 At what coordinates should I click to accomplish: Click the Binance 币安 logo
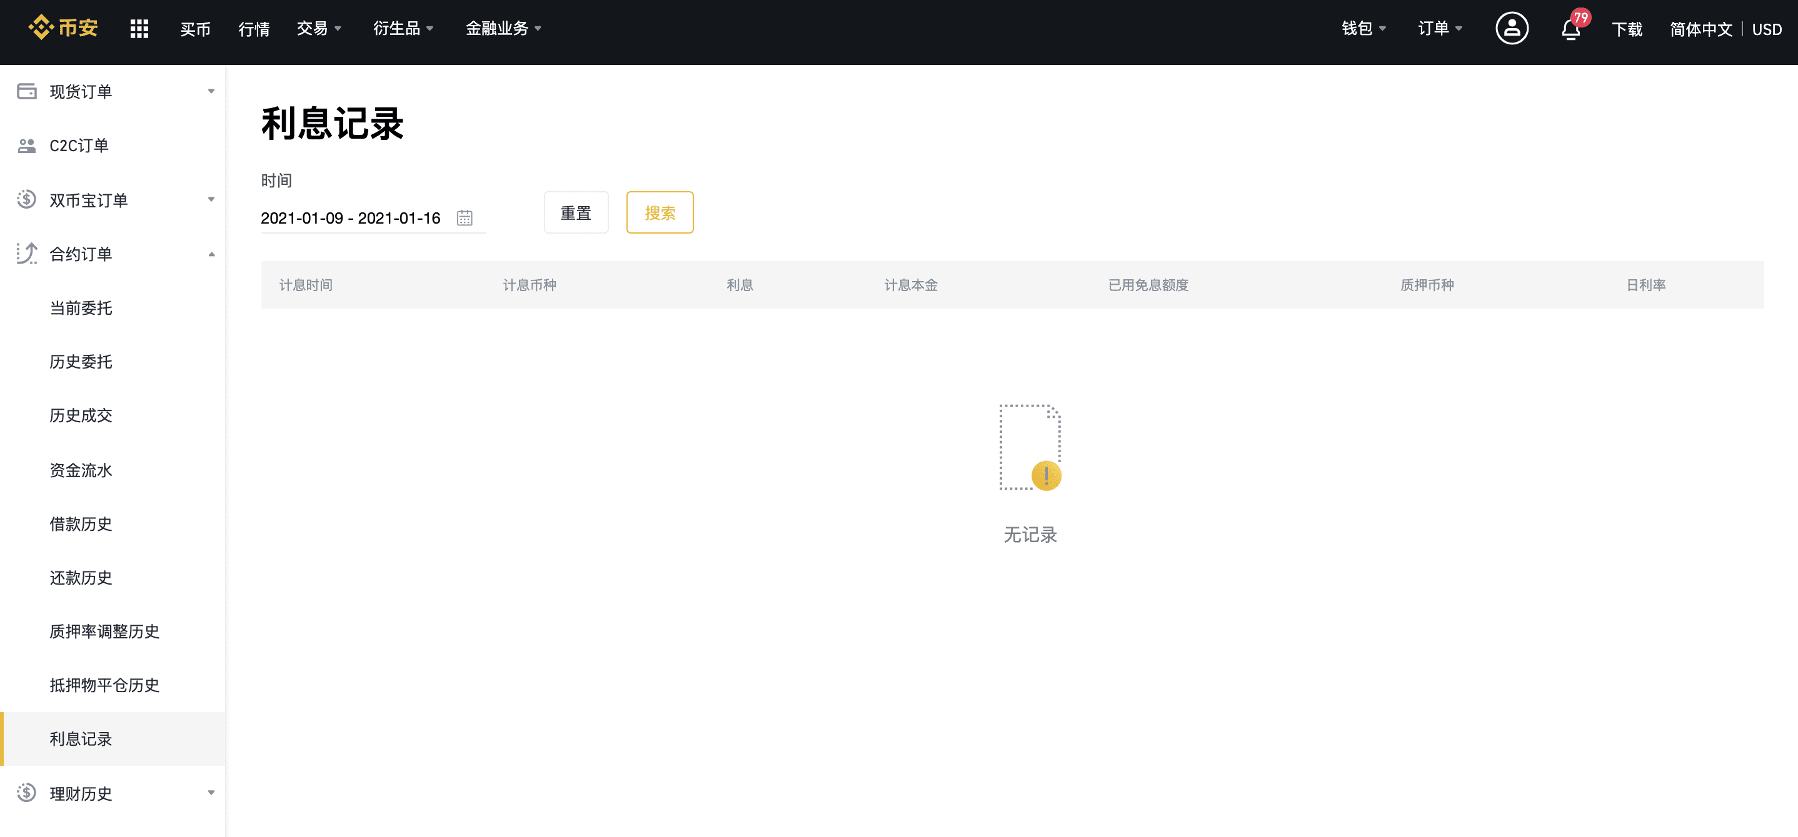(x=63, y=28)
